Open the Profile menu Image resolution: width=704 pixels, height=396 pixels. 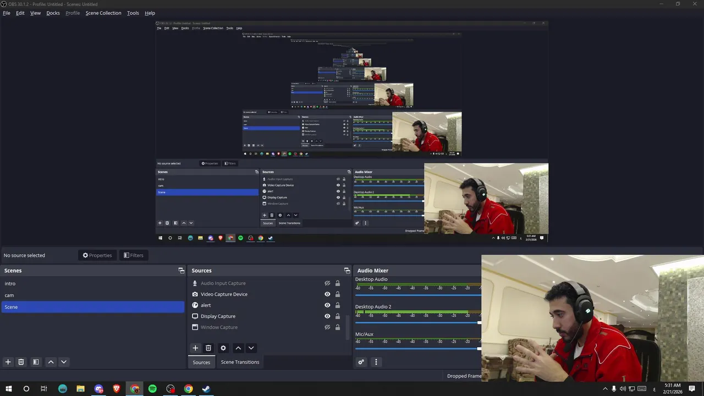pyautogui.click(x=73, y=13)
